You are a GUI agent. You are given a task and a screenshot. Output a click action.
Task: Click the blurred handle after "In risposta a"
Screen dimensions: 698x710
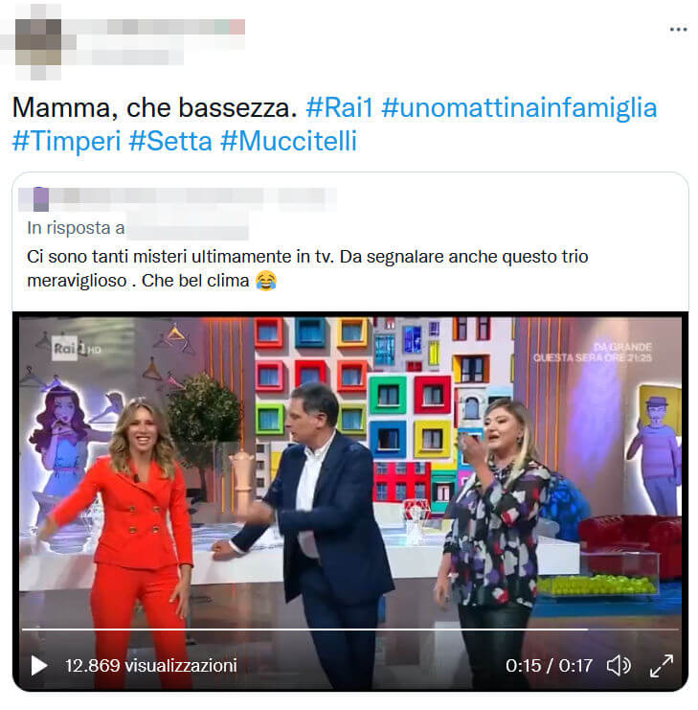coord(188,228)
